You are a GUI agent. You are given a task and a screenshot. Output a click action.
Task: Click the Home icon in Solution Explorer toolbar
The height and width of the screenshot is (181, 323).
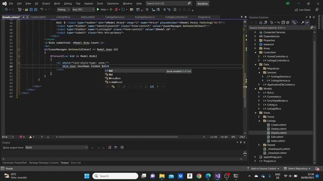tap(260, 22)
